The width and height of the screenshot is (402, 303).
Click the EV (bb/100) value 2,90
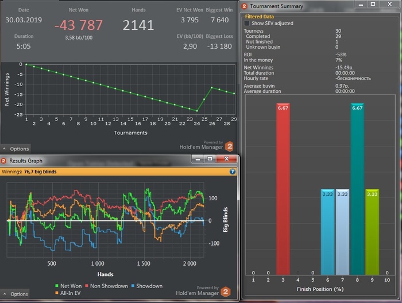pyautogui.click(x=190, y=46)
